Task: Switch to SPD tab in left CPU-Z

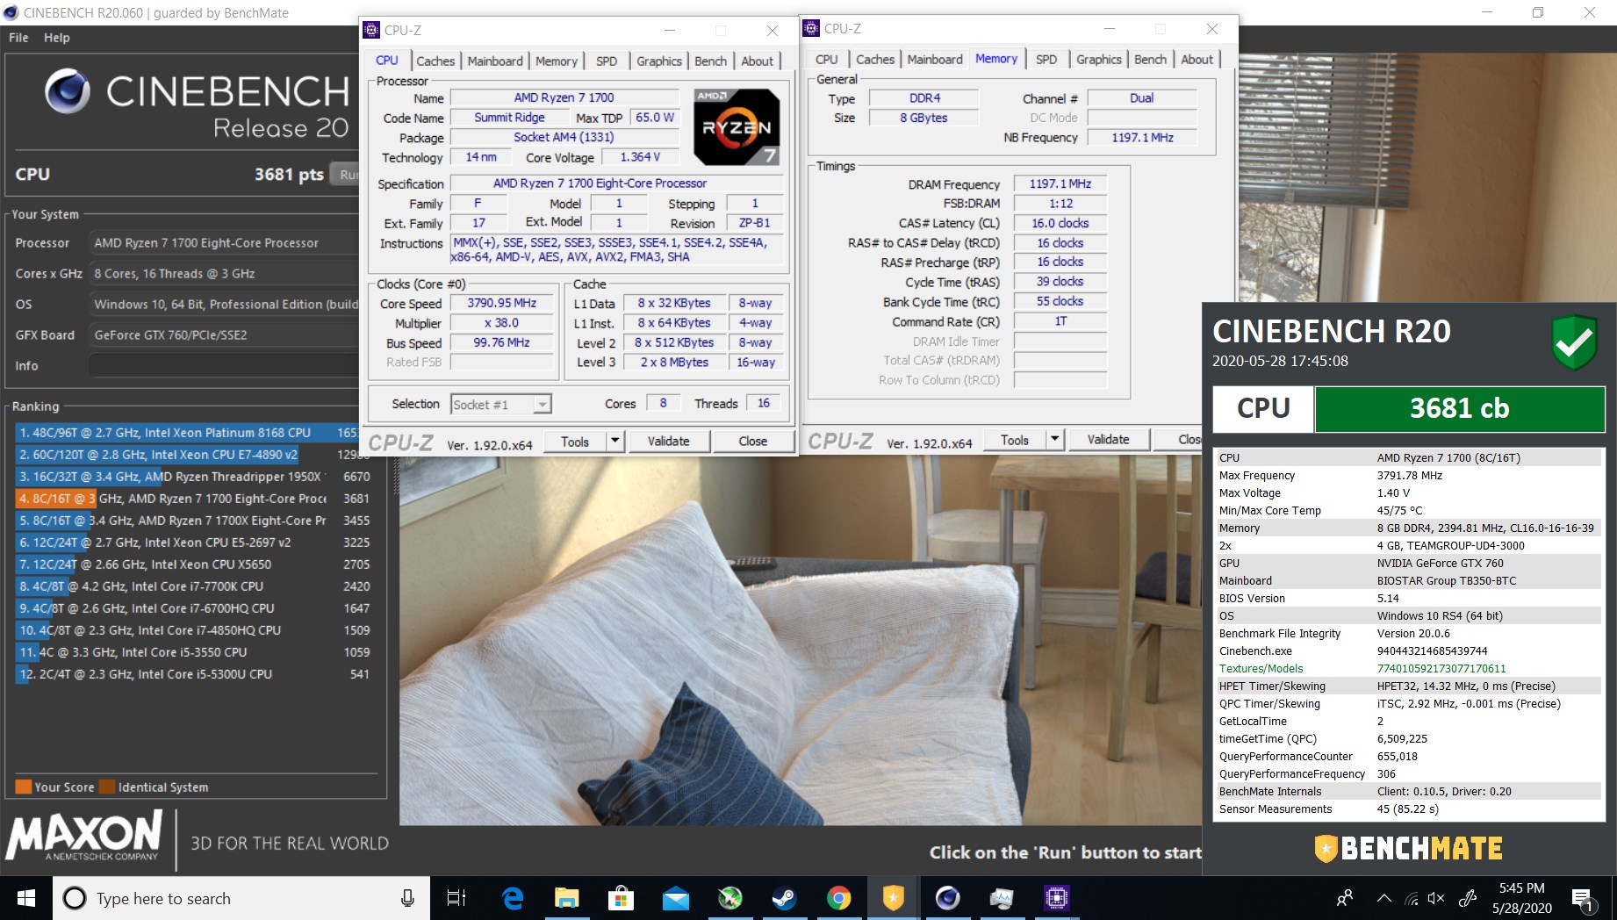Action: pyautogui.click(x=607, y=61)
